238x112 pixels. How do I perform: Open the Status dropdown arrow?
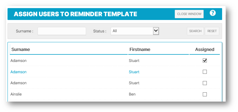(x=156, y=31)
